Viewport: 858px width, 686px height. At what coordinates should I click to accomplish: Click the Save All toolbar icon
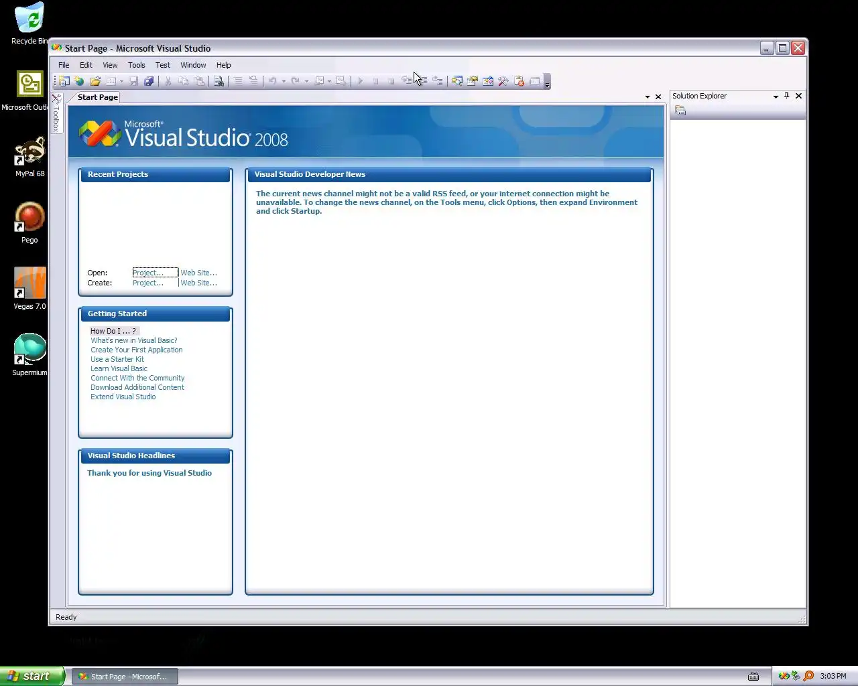pos(149,81)
